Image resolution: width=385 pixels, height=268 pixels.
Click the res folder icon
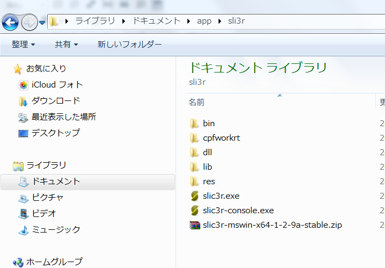[x=194, y=182]
